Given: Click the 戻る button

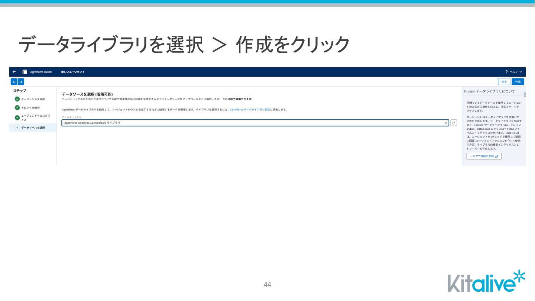Looking at the screenshot, I should pyautogui.click(x=504, y=82).
